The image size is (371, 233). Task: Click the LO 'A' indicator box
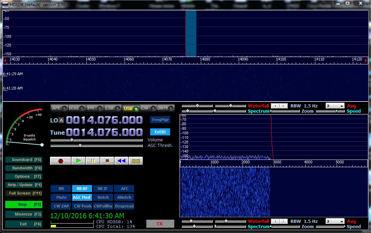click(x=61, y=120)
